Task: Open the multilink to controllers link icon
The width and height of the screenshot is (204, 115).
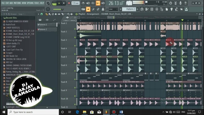Action: click(98, 9)
